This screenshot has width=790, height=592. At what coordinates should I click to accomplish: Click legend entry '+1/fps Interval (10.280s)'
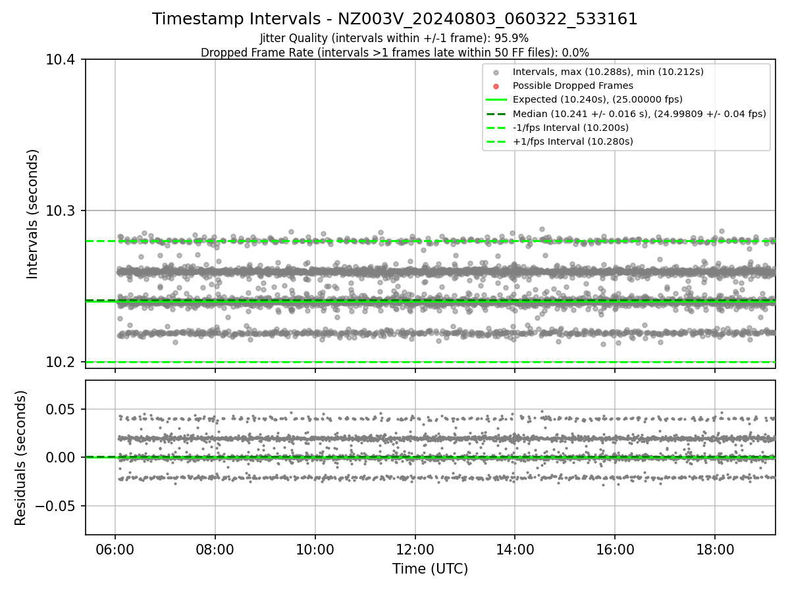click(x=573, y=141)
